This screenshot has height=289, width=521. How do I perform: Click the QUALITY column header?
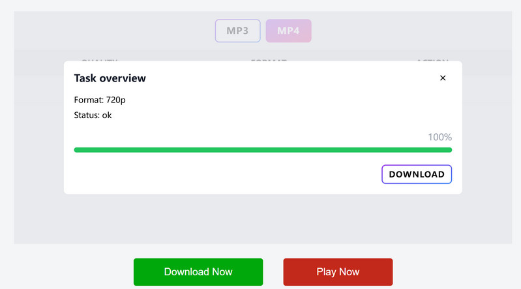(100, 59)
